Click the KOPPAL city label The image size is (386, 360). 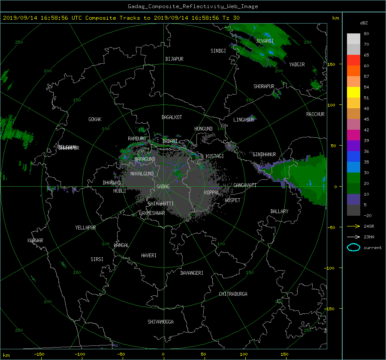212,193
